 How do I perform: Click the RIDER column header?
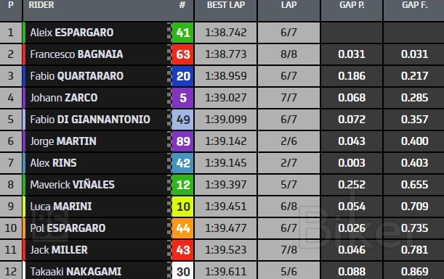(x=41, y=5)
